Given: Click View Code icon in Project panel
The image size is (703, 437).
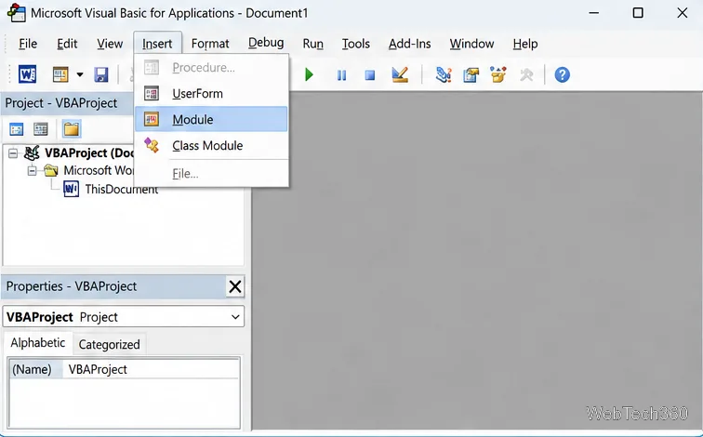Looking at the screenshot, I should pos(16,129).
